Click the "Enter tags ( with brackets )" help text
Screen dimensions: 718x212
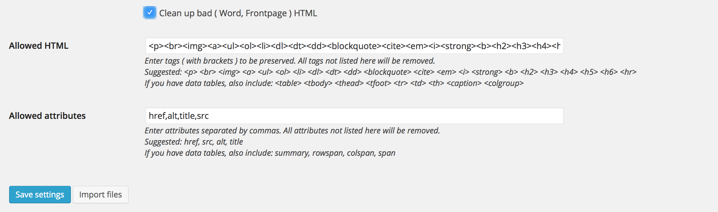[290, 61]
